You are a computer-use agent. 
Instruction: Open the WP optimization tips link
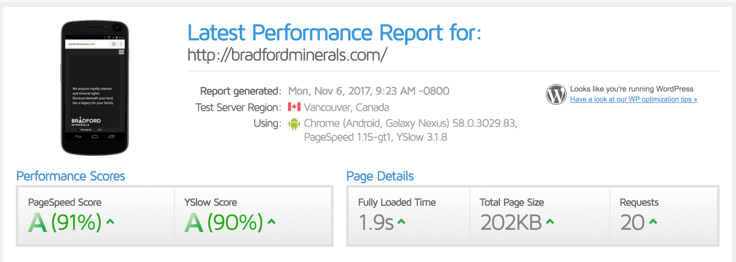[x=634, y=99]
